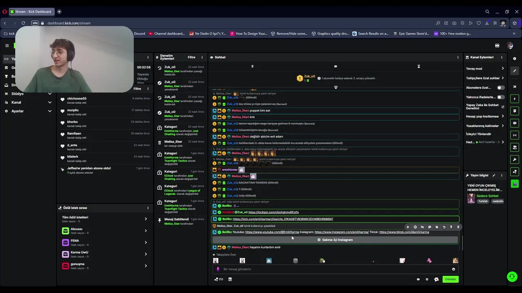This screenshot has height=293, width=522.
Task: Click the Sekme-İçi Instagram button
Action: 335,240
